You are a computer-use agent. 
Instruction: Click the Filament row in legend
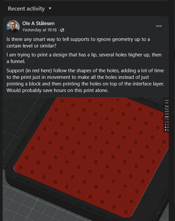point(167,100)
